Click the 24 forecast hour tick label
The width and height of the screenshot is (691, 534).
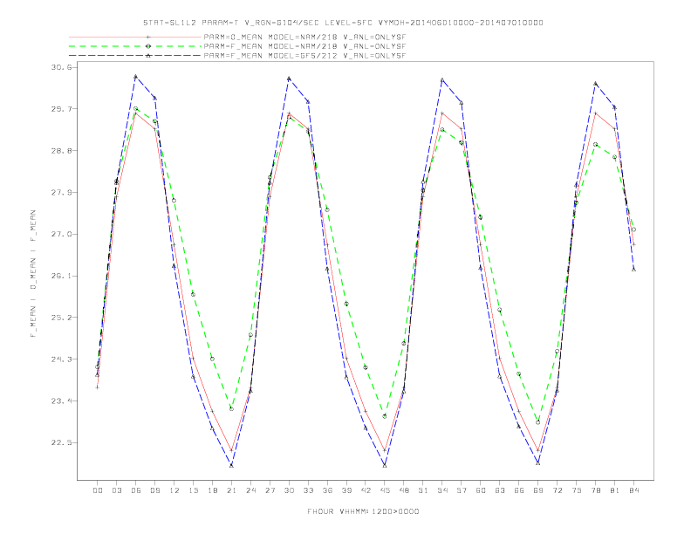coord(250,490)
